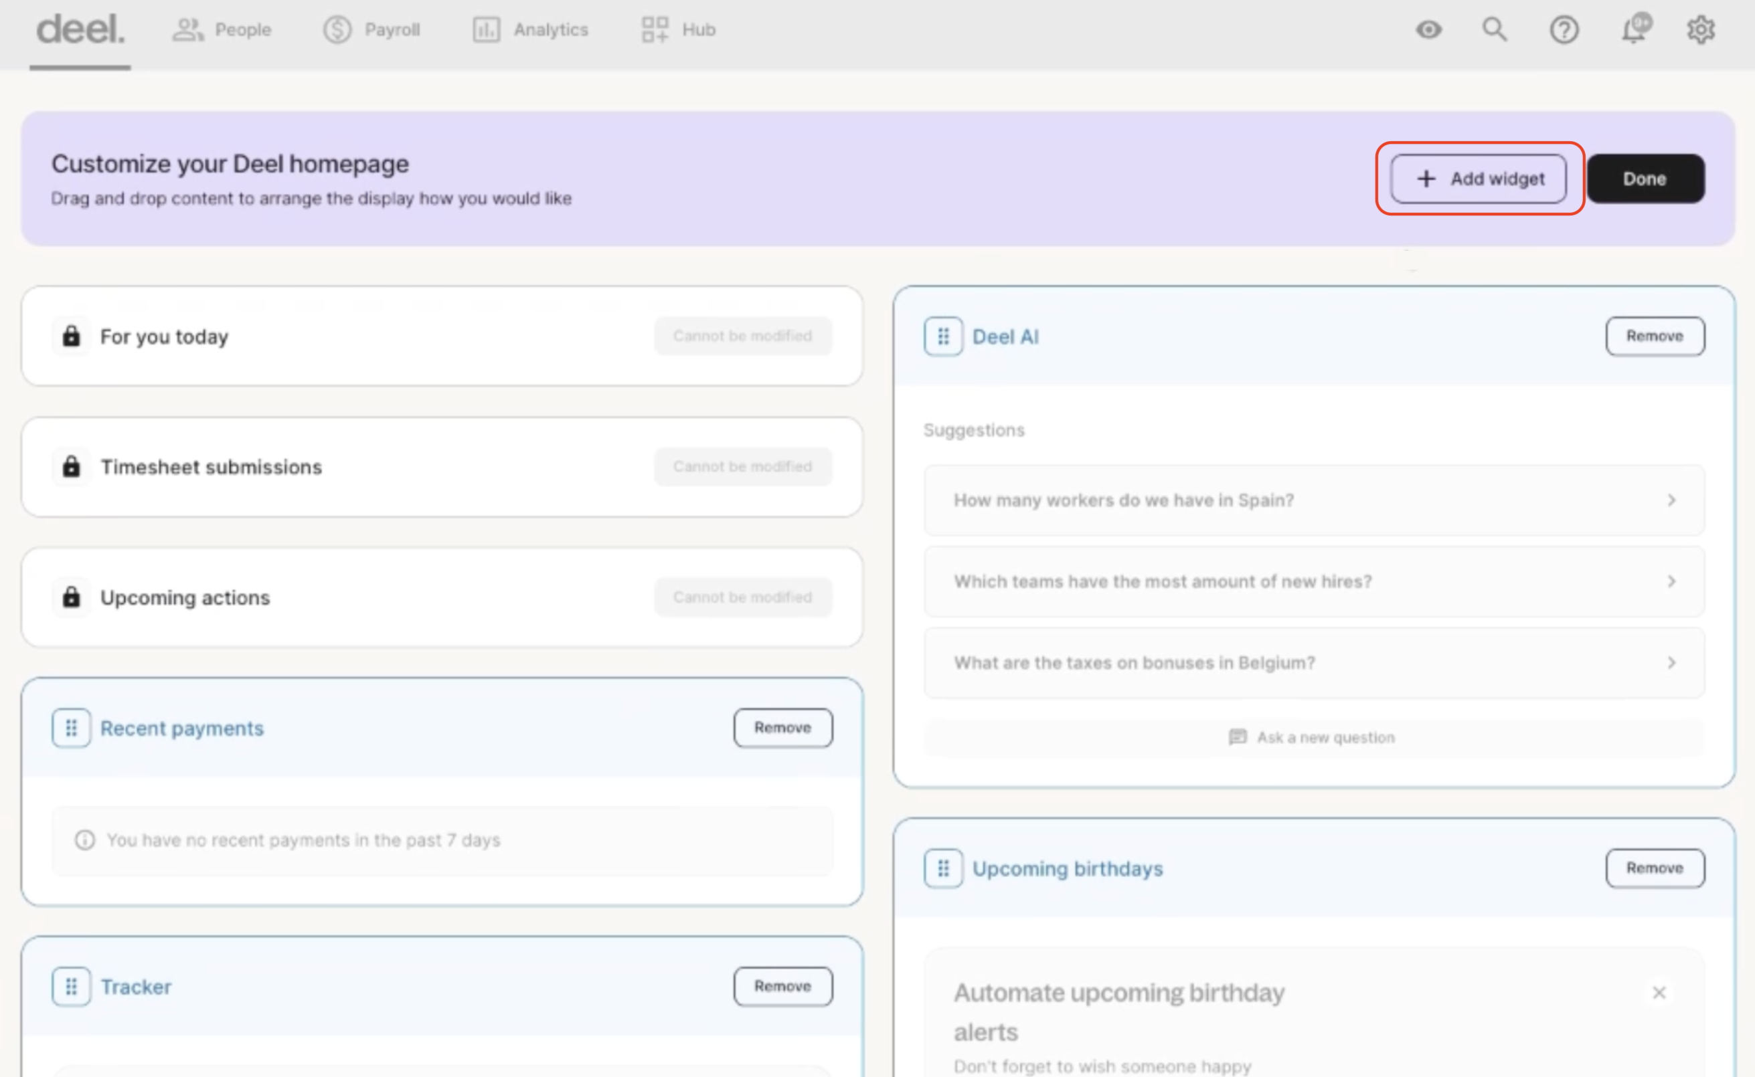
Task: Click drag handle of Upcoming birthdays widget
Action: (943, 868)
